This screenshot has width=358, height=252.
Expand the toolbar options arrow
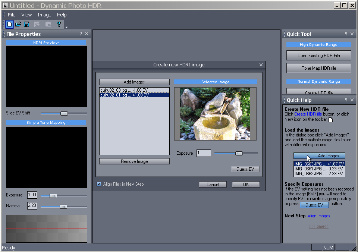coord(66,27)
